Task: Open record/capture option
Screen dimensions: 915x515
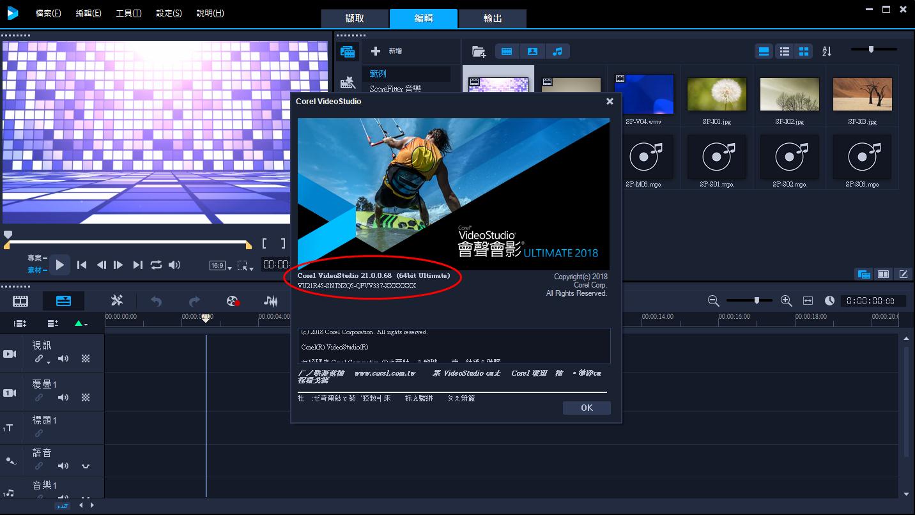Action: (x=233, y=301)
